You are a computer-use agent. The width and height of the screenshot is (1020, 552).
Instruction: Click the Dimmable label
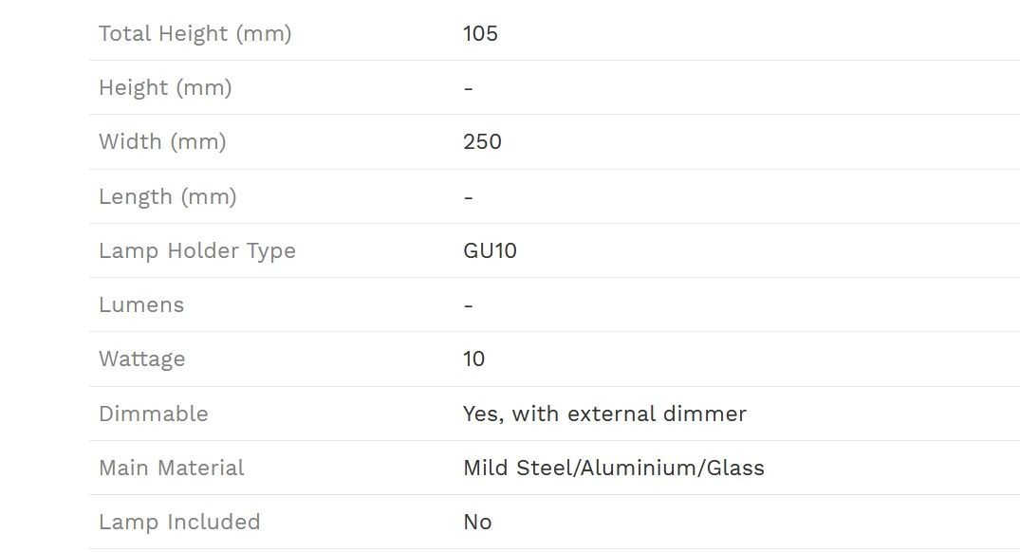click(x=154, y=414)
